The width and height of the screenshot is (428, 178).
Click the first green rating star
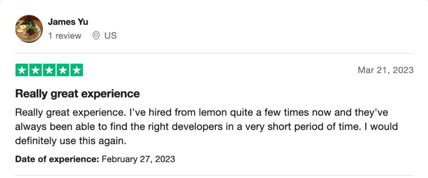coord(22,70)
